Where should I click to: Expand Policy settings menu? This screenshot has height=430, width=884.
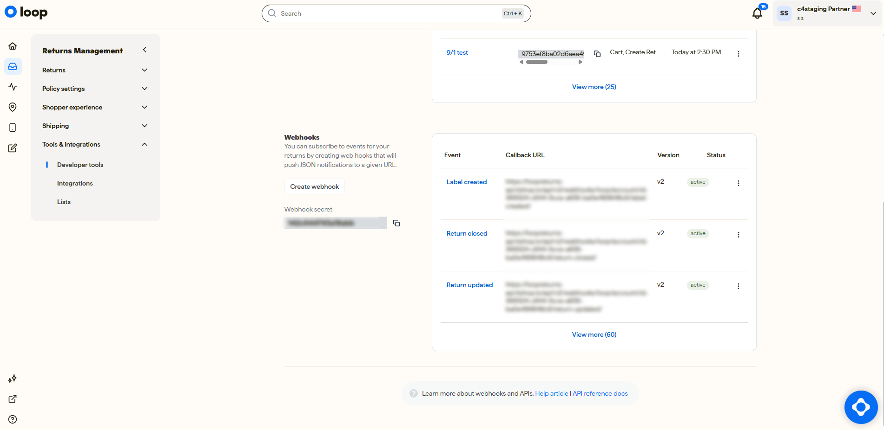pyautogui.click(x=95, y=89)
